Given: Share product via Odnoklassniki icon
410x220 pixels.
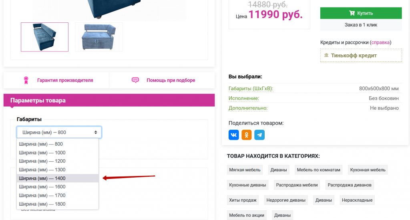Looking at the screenshot, I should [246, 135].
